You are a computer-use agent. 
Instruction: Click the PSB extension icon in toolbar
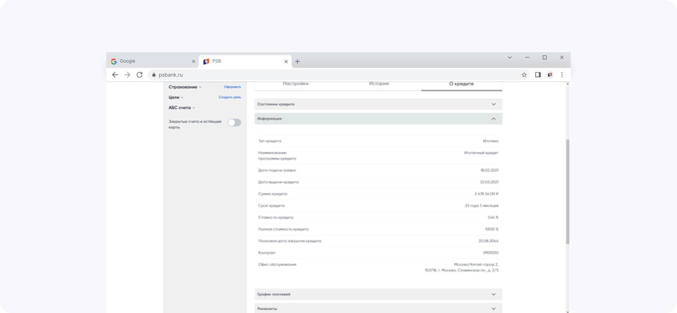tap(550, 75)
